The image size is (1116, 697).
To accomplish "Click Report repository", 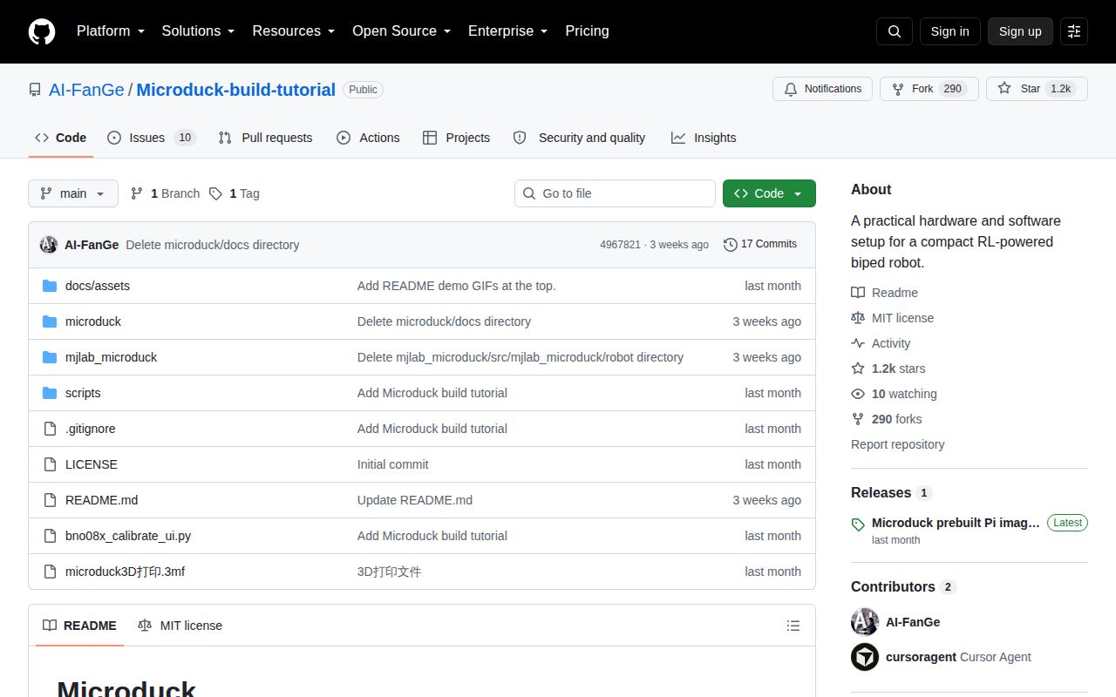I will 898,444.
